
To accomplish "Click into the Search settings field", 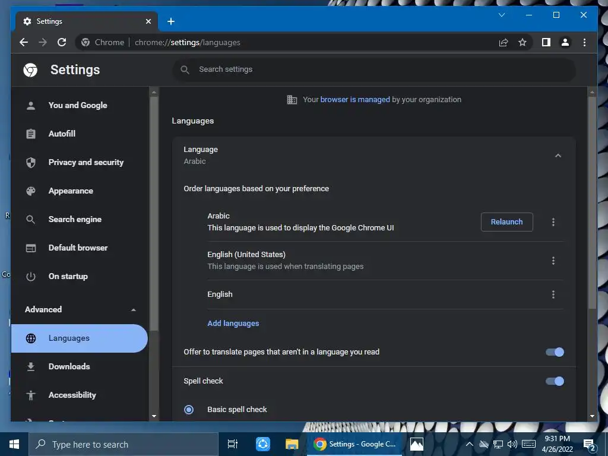I will 374,70.
